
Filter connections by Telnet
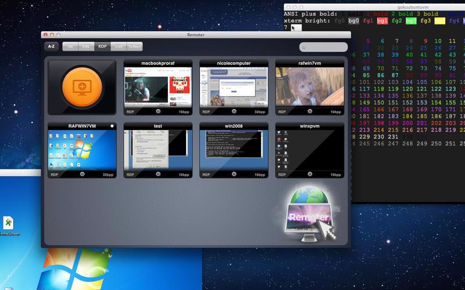[x=135, y=46]
